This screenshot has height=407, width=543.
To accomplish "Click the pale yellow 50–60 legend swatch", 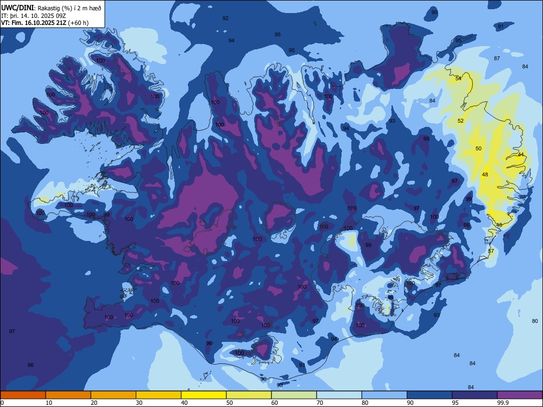I will tap(249, 395).
